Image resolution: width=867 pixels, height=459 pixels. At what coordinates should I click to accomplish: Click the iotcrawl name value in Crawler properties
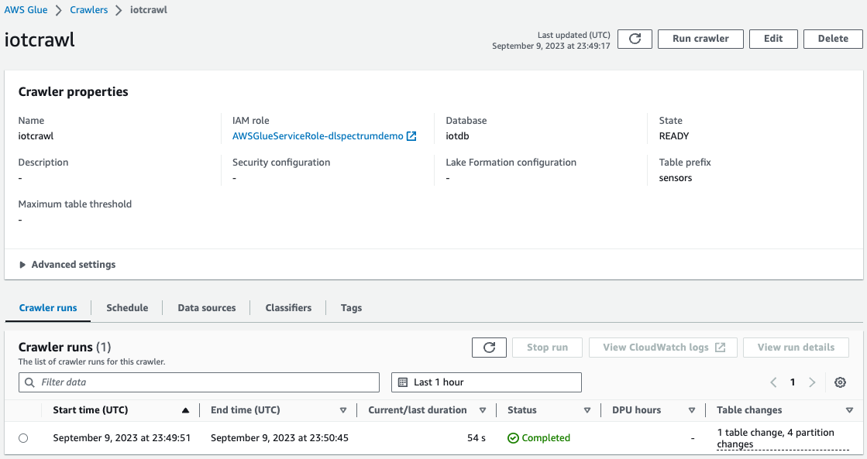click(36, 136)
